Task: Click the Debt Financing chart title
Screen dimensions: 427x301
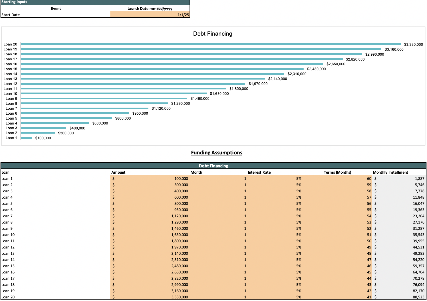Action: (x=212, y=34)
